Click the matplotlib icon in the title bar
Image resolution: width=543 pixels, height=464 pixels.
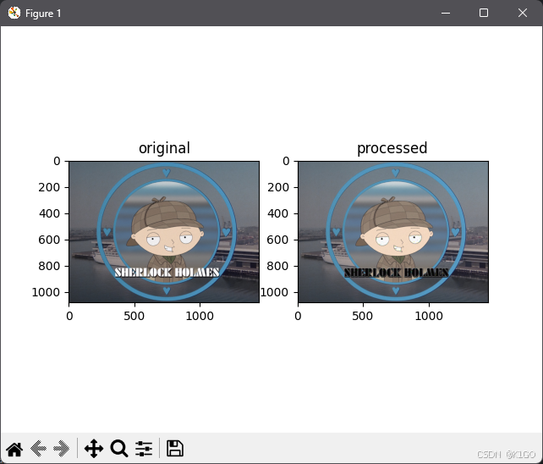[x=14, y=14]
